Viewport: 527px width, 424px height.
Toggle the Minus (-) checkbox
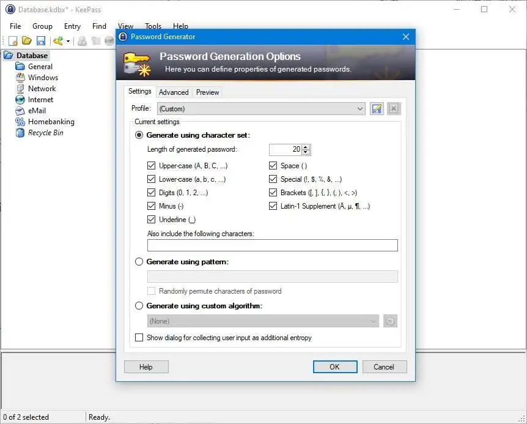tap(151, 206)
